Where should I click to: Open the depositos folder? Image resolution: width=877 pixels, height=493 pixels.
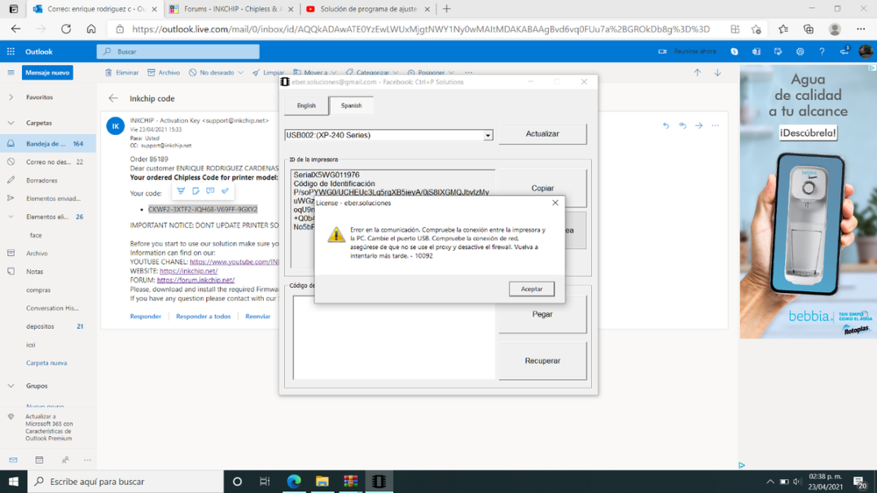pos(48,326)
